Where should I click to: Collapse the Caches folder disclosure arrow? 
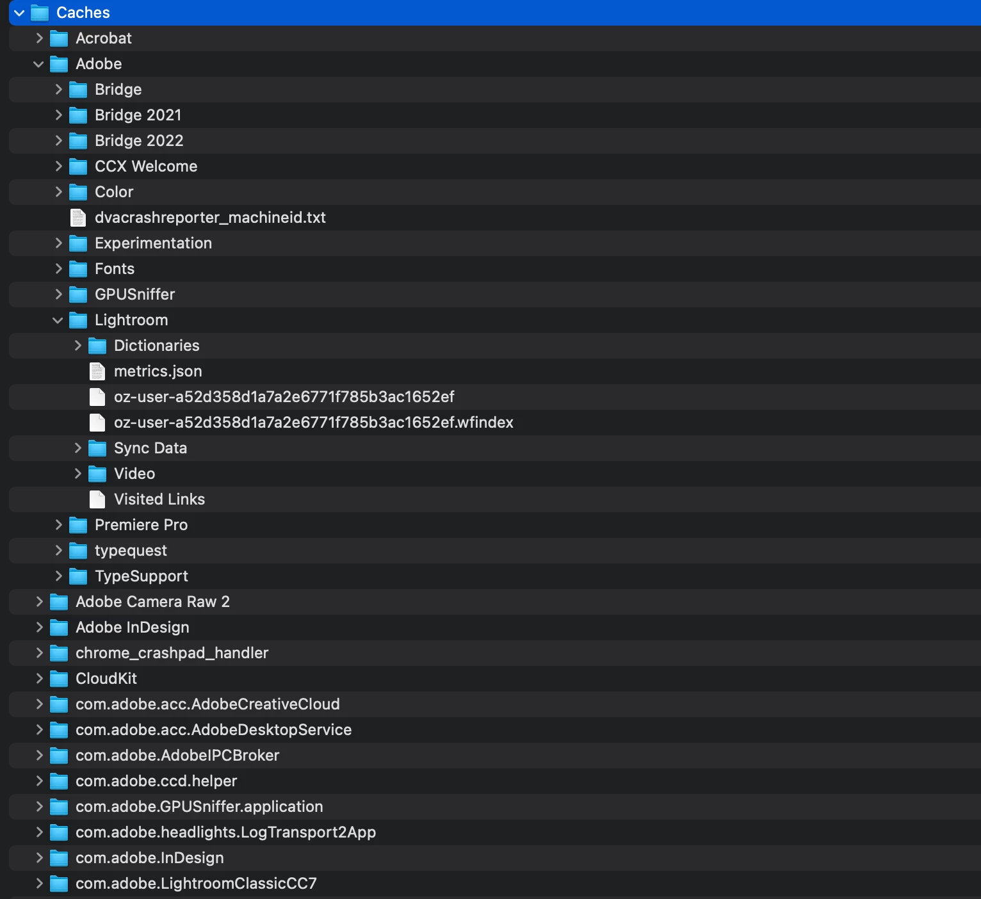click(x=19, y=13)
